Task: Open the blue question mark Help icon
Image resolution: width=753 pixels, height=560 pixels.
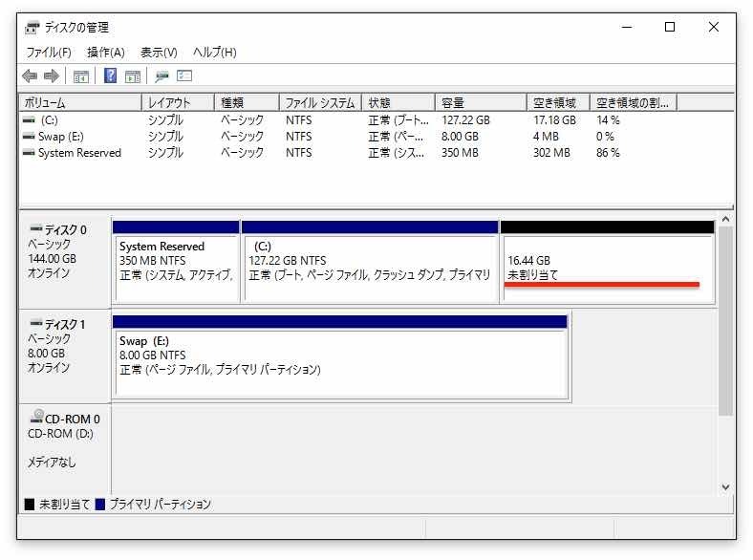Action: [x=111, y=75]
